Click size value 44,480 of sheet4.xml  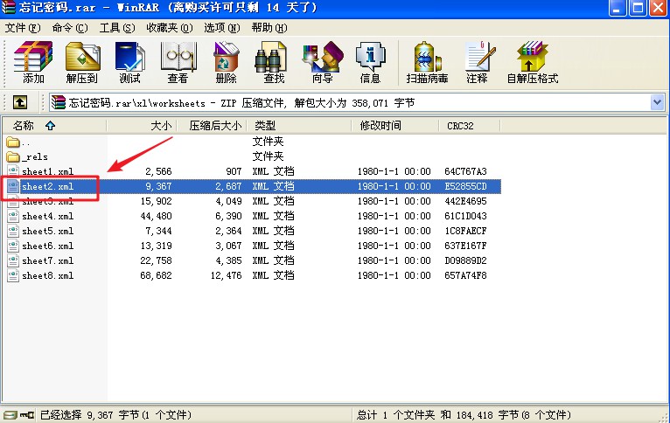coord(156,217)
